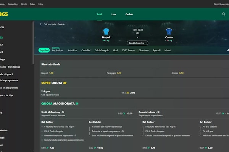Click Como form dots indicator

click(x=169, y=40)
